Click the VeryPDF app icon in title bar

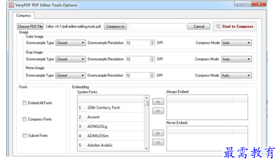coord(11,5)
